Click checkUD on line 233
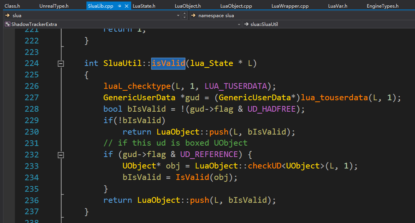The width and height of the screenshot is (415, 223). [x=264, y=166]
